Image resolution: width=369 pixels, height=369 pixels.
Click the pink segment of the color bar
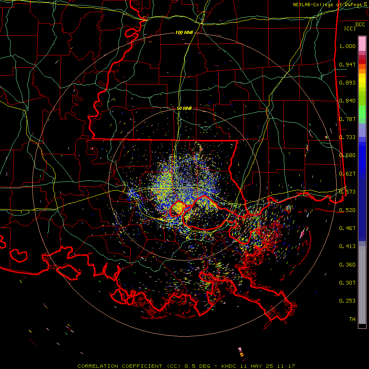coord(362,44)
